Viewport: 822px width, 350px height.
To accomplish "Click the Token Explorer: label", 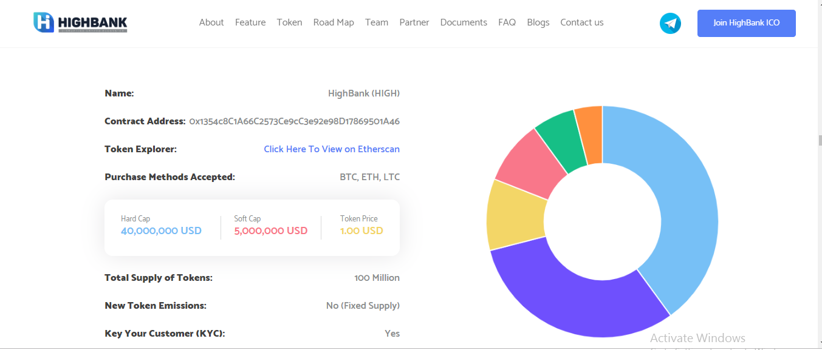I will tap(141, 149).
